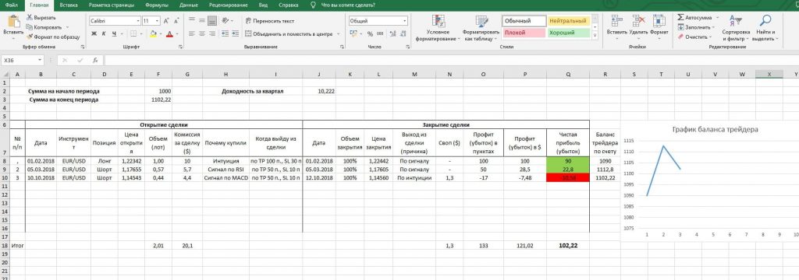Switch to the Рецензирование tab
Screen dimensions: 799x280
pyautogui.click(x=229, y=5)
